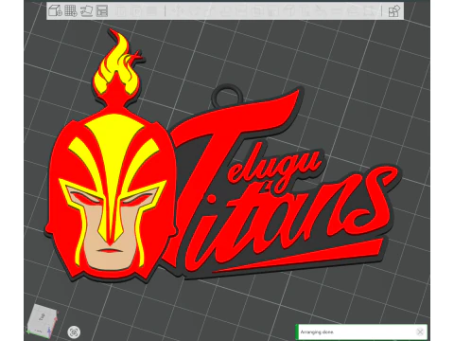Click the Add object cube icon
This screenshot has height=341, width=454.
pyautogui.click(x=55, y=10)
